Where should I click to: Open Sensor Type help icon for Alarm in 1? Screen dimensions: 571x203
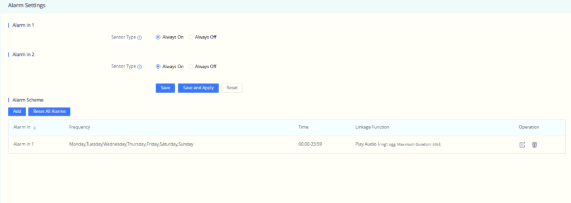(139, 37)
